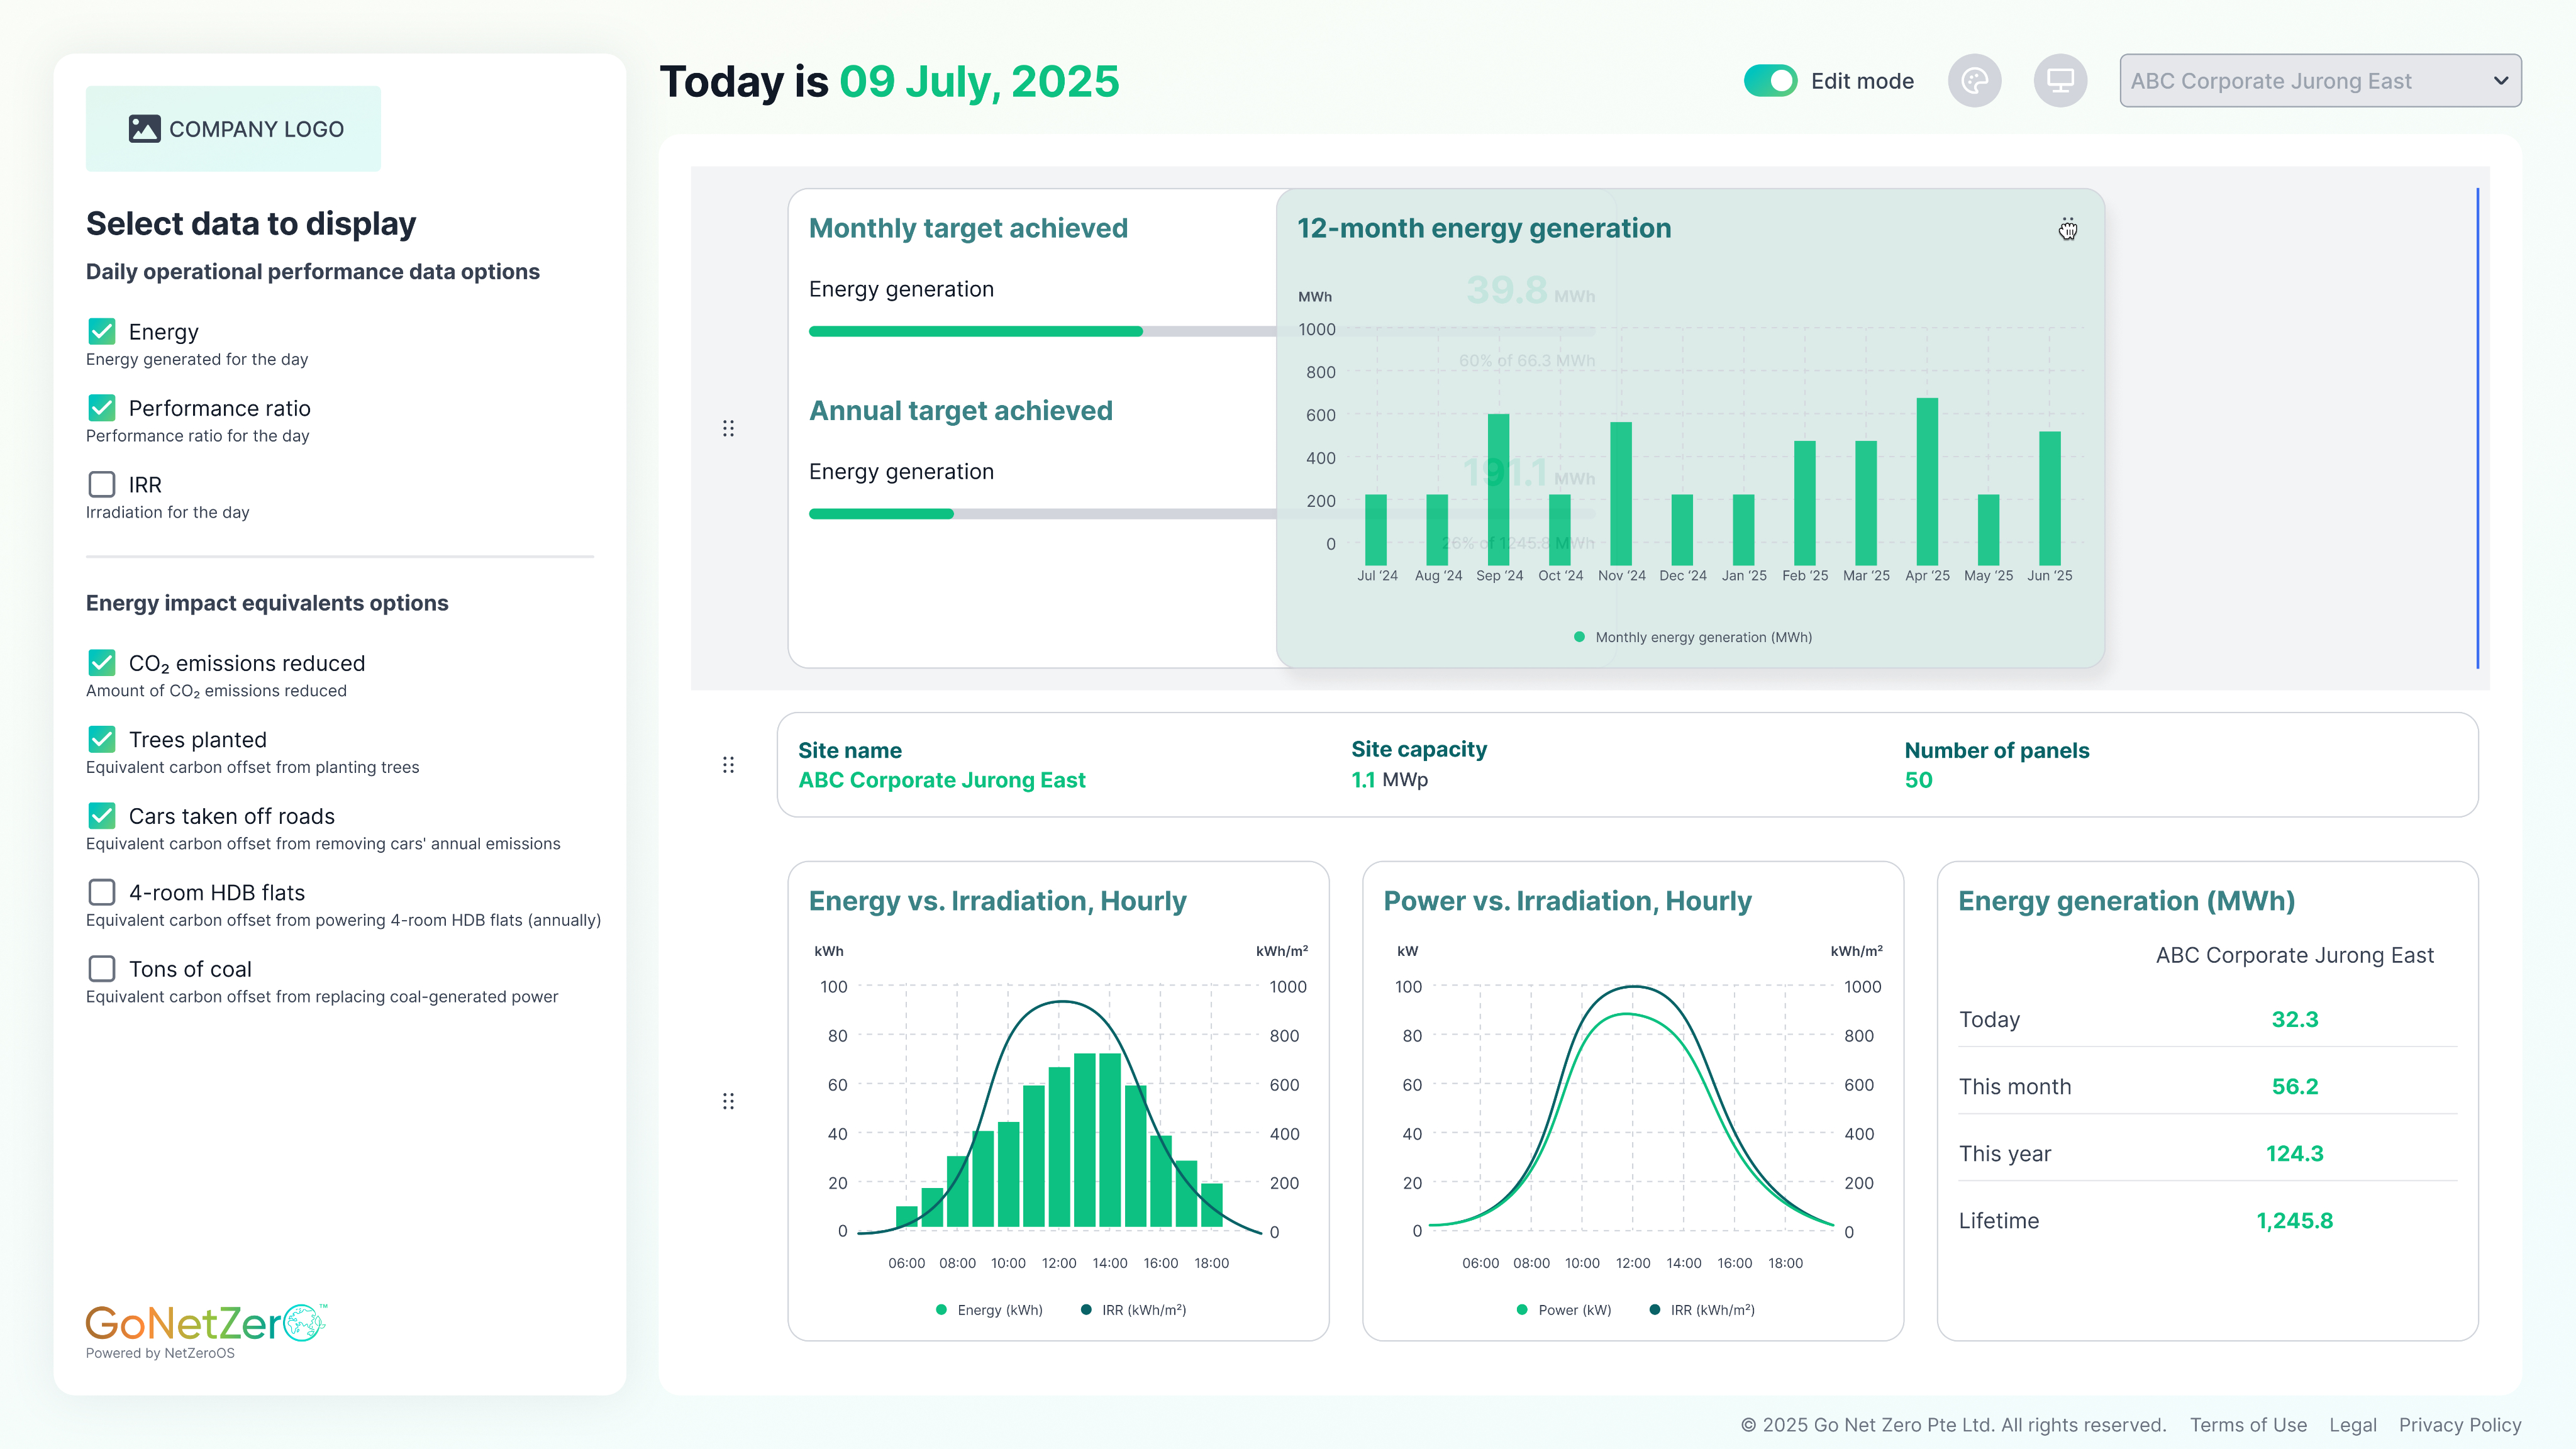This screenshot has height=1449, width=2576.
Task: Click the monitor display mode icon
Action: pos(2060,81)
